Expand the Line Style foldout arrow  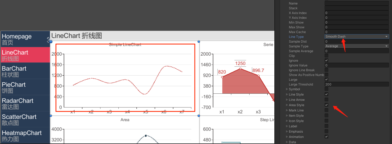pos(287,94)
